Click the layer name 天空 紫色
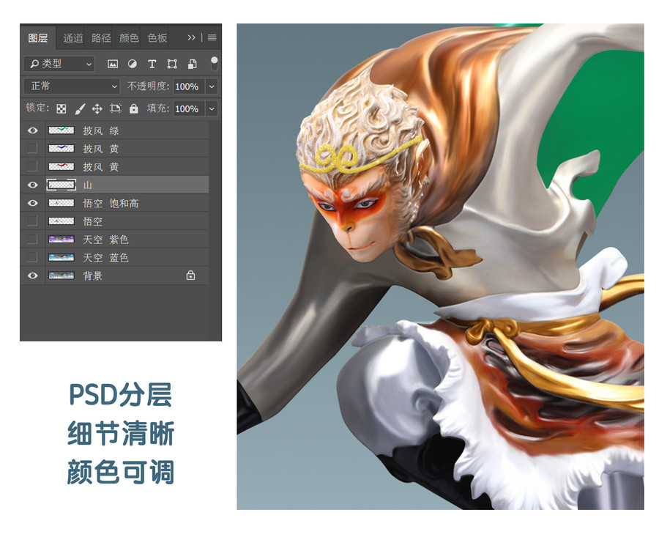 [x=105, y=240]
